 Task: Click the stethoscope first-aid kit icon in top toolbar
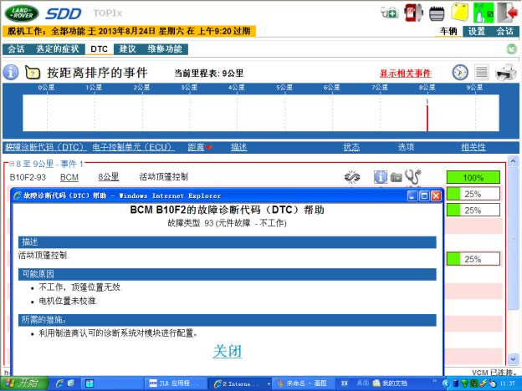(x=390, y=13)
